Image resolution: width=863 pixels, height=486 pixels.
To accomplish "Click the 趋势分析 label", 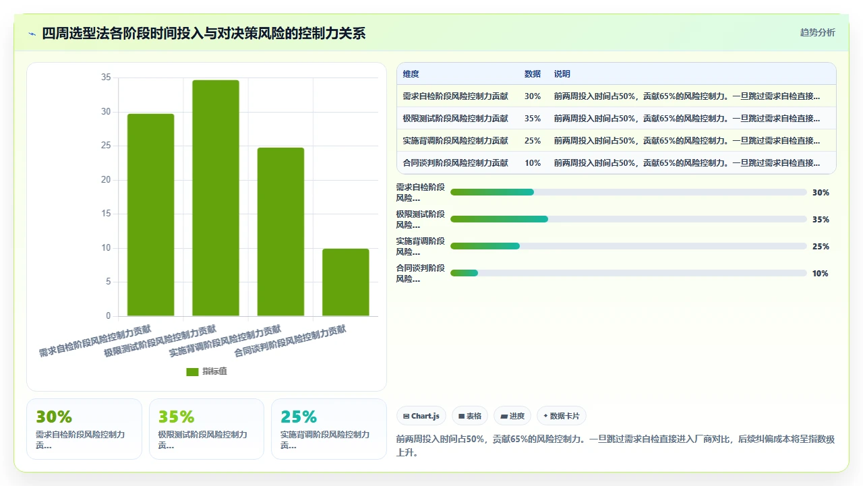I will point(817,32).
